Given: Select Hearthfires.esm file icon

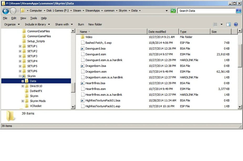Looking at the screenshot, I should 83,89.
